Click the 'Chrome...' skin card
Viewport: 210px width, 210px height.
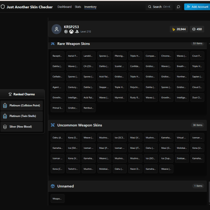click(x=166, y=56)
